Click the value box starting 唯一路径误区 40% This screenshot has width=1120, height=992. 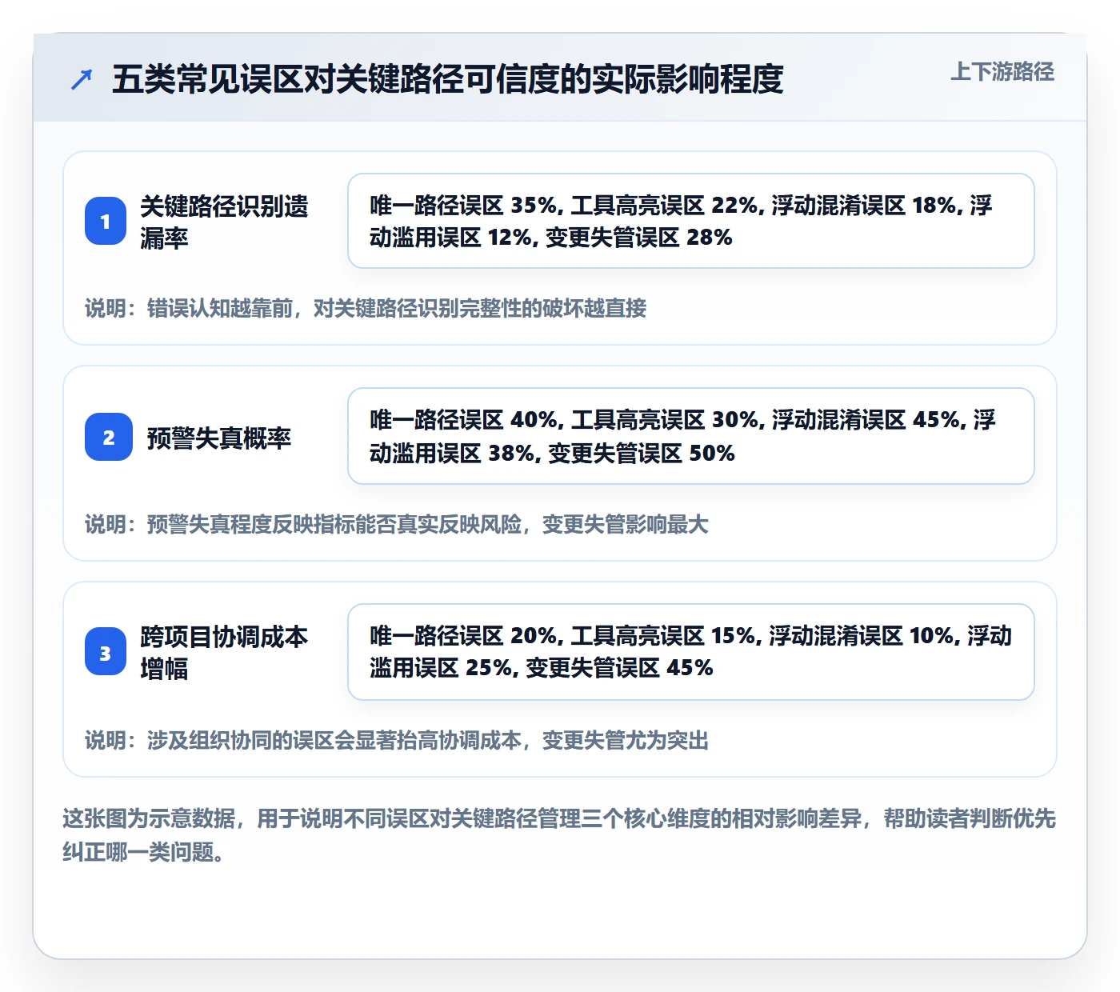click(x=691, y=436)
